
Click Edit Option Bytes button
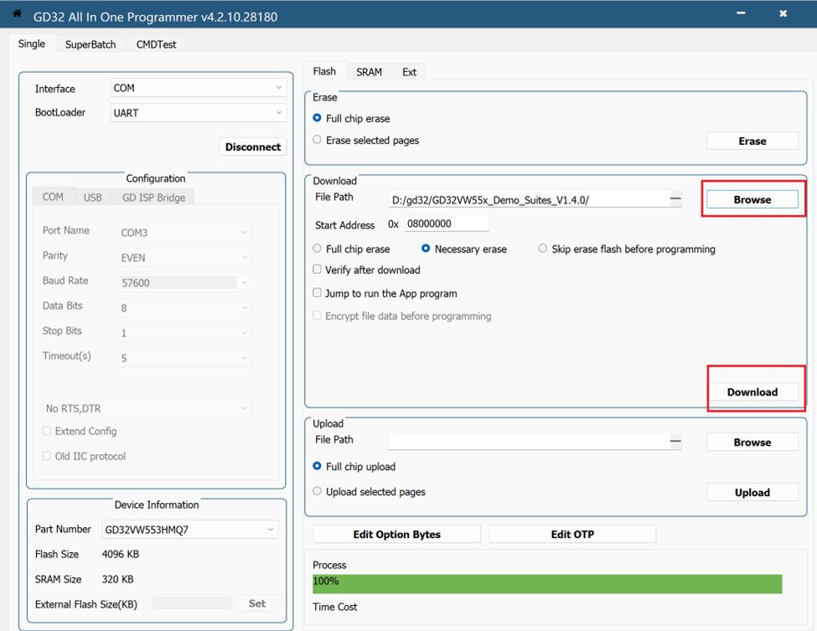[396, 535]
